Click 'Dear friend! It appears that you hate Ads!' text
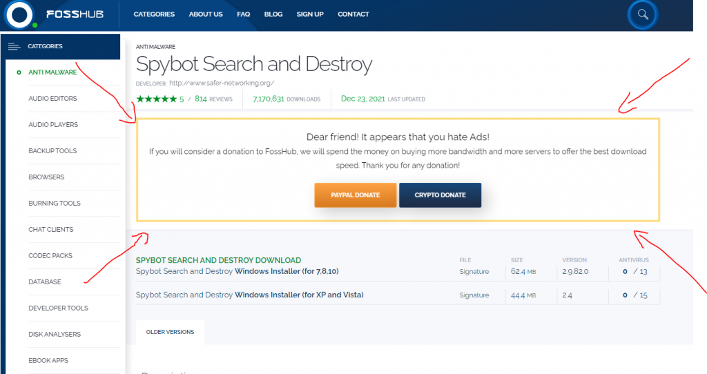This screenshot has width=707, height=374. 398,137
